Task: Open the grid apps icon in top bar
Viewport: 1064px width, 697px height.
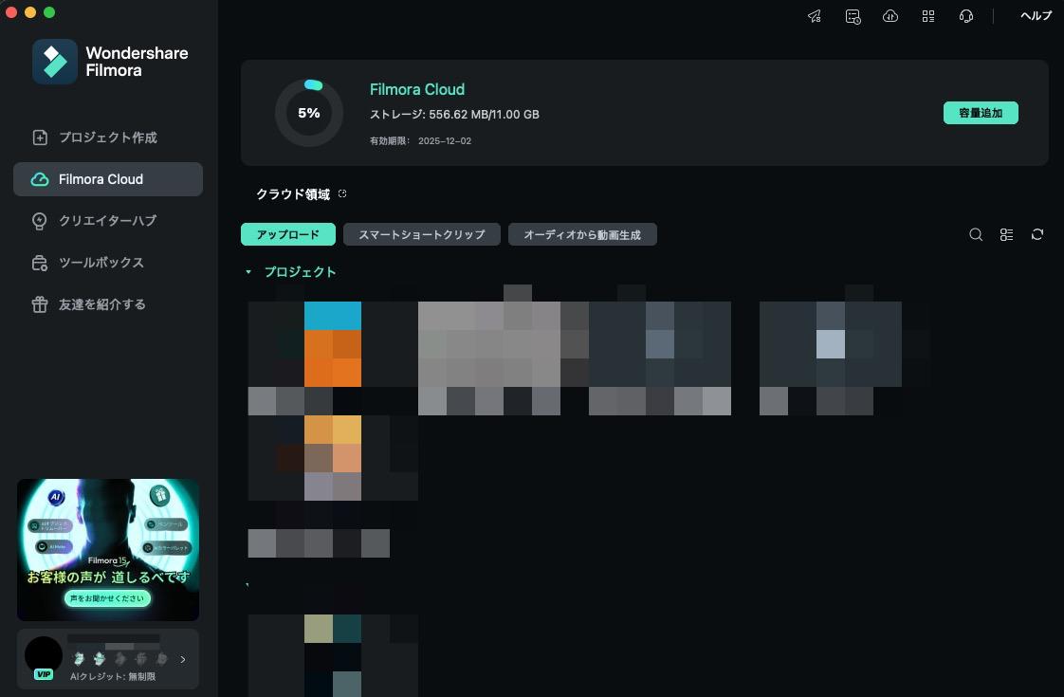Action: [928, 16]
